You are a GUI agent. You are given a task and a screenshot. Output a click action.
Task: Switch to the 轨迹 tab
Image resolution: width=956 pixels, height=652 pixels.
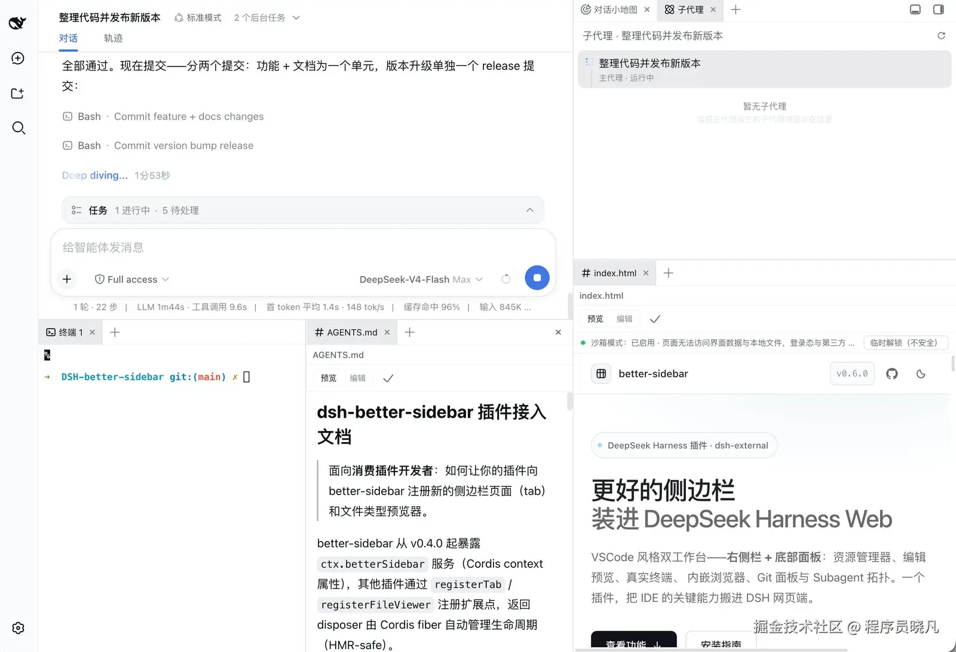click(113, 38)
